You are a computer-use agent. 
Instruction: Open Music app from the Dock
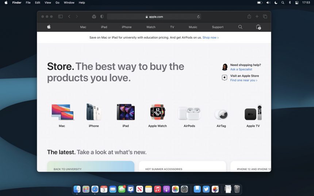click(157, 189)
